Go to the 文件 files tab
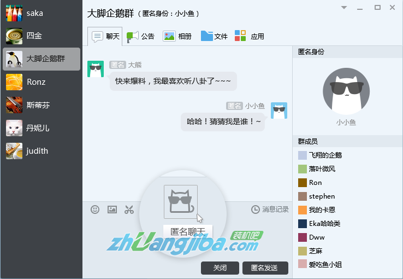This screenshot has height=279, width=403. point(214,36)
